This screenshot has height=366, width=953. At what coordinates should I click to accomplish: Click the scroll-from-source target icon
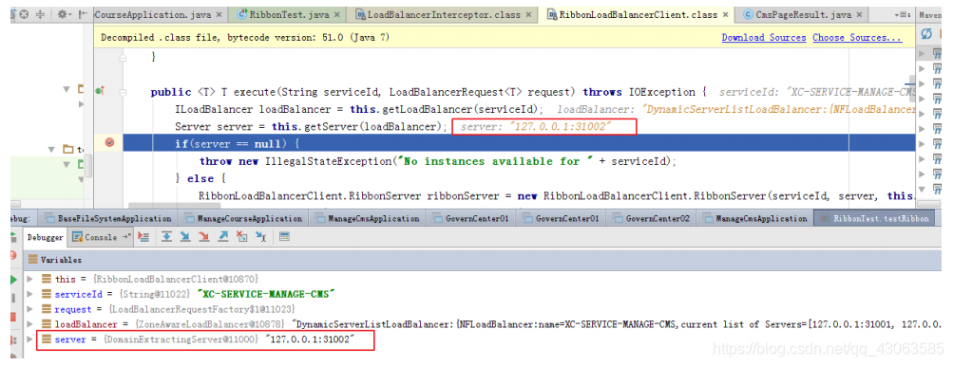coord(25,14)
